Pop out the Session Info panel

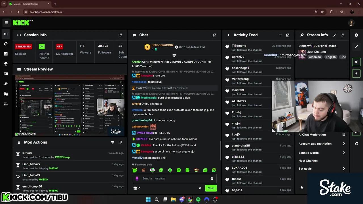(x=120, y=35)
